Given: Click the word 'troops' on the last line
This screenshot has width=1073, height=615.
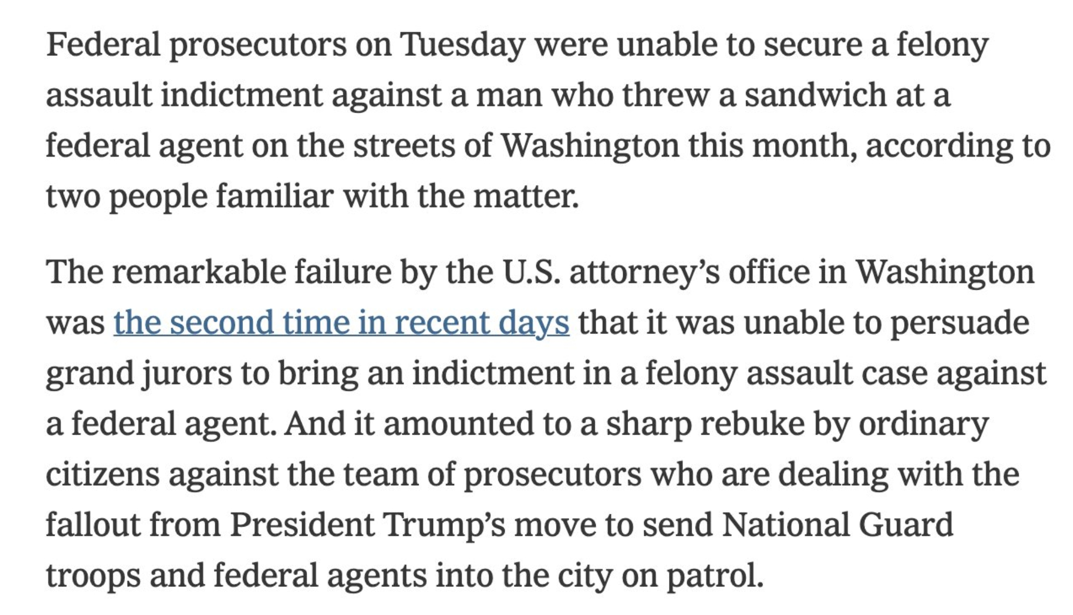Looking at the screenshot, I should coord(93,576).
